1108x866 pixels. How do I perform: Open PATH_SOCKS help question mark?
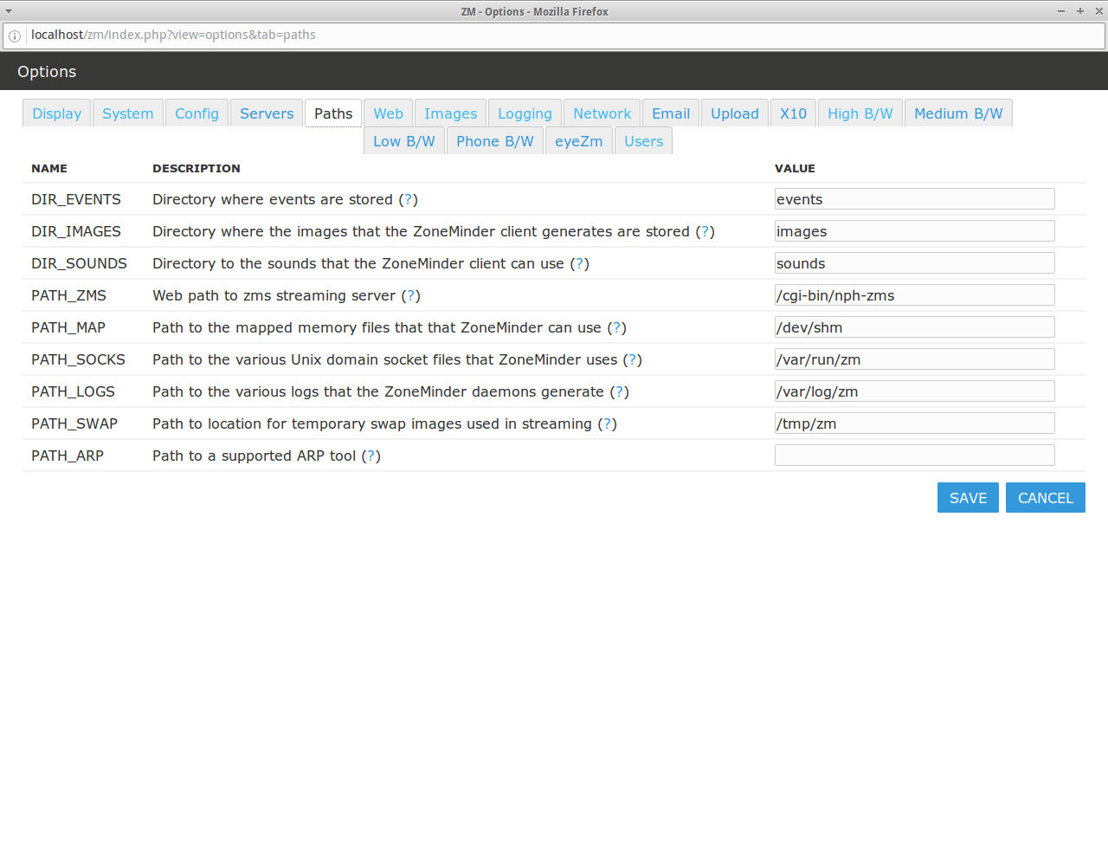pyautogui.click(x=633, y=359)
